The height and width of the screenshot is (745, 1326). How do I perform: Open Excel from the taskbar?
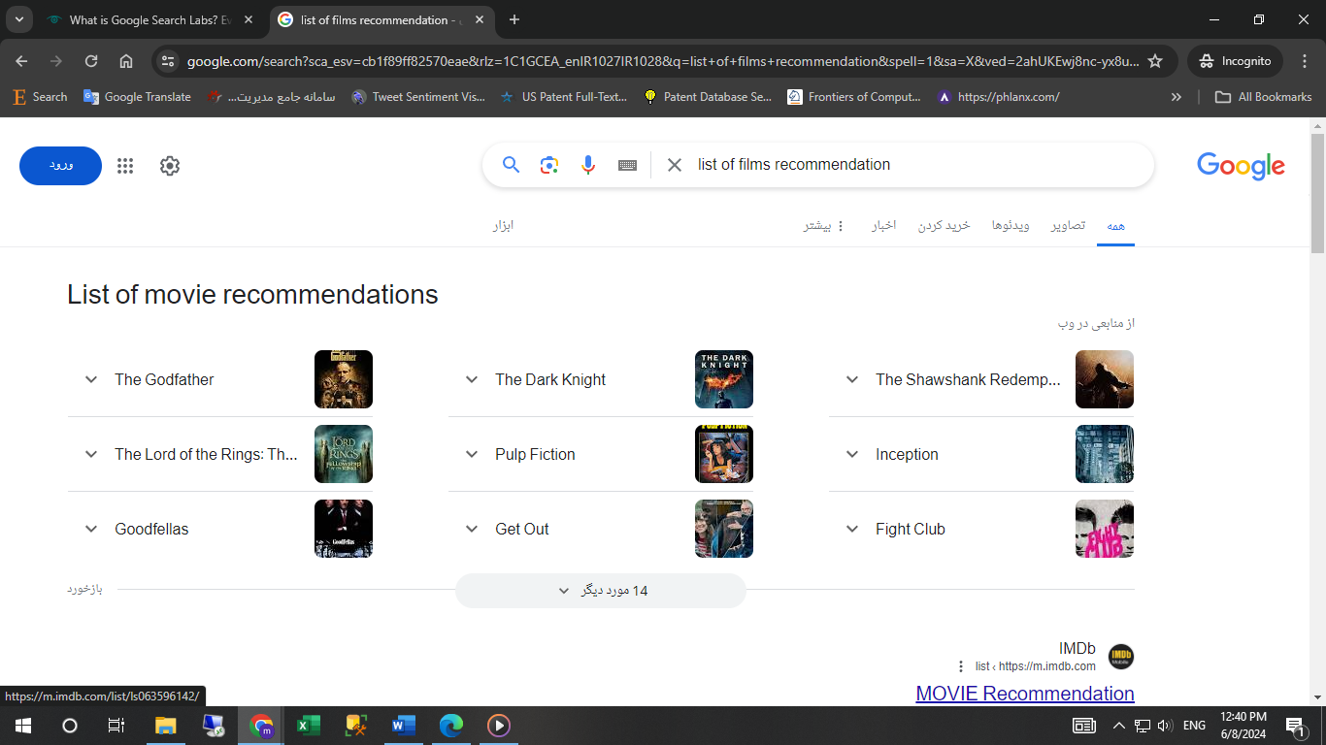[x=309, y=726]
